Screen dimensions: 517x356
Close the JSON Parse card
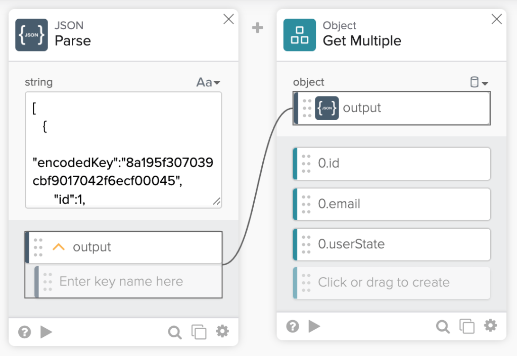[x=228, y=19]
